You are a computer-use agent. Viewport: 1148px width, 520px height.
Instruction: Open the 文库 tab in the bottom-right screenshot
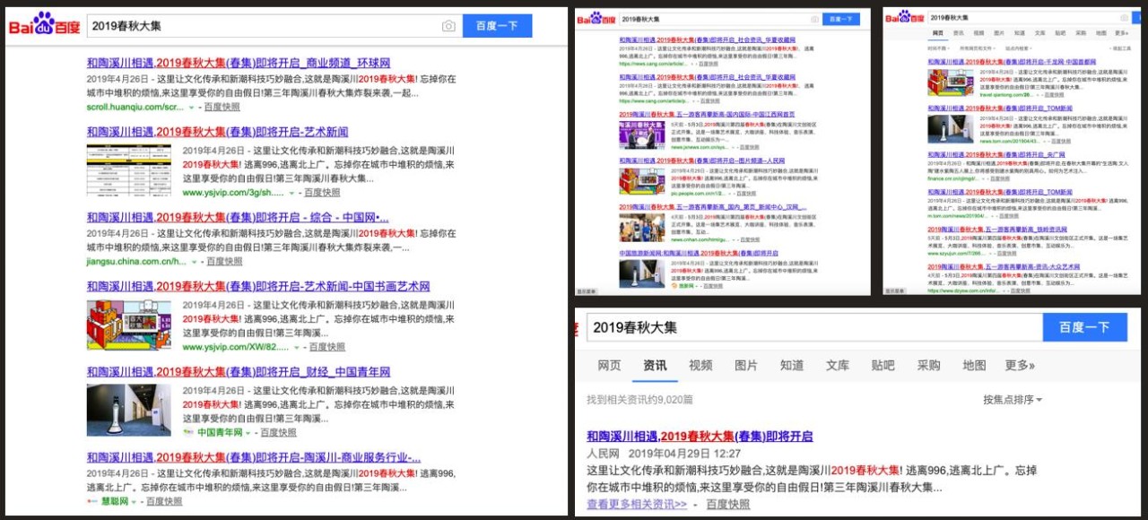point(838,365)
